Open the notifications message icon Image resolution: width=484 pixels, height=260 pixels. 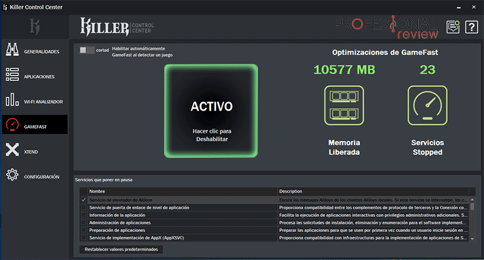tap(453, 27)
